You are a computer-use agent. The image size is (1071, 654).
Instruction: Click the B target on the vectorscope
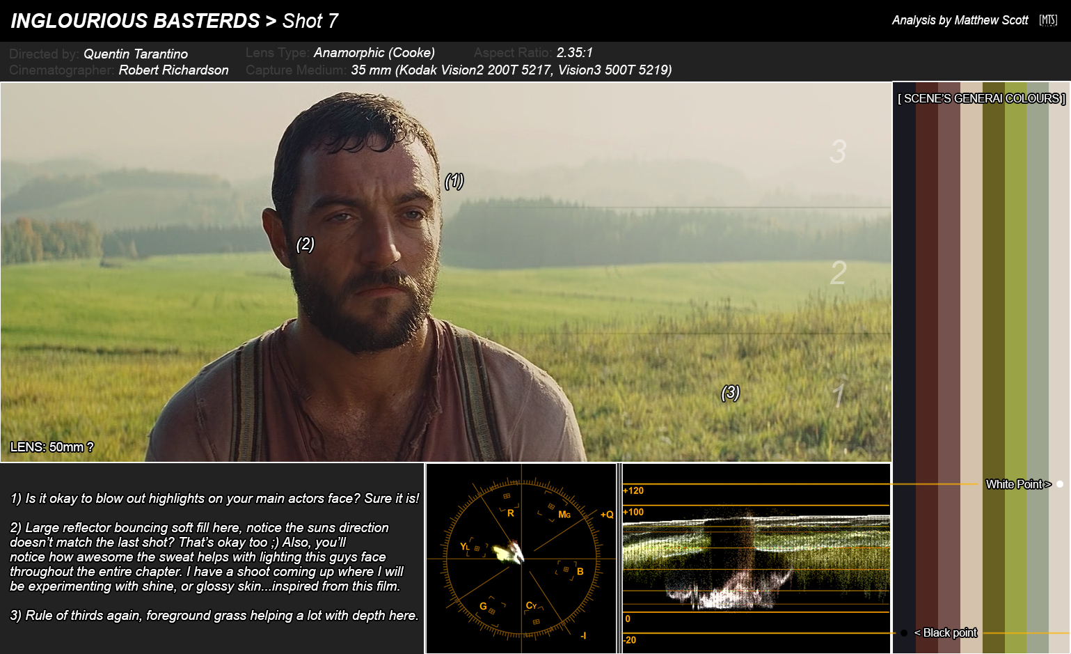[x=580, y=572]
